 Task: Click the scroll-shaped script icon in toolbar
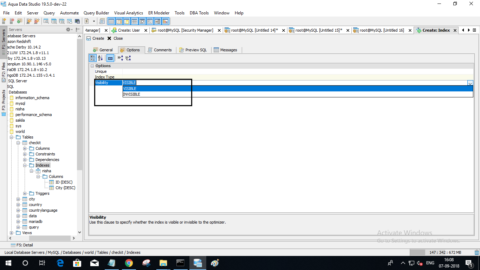tap(102, 21)
